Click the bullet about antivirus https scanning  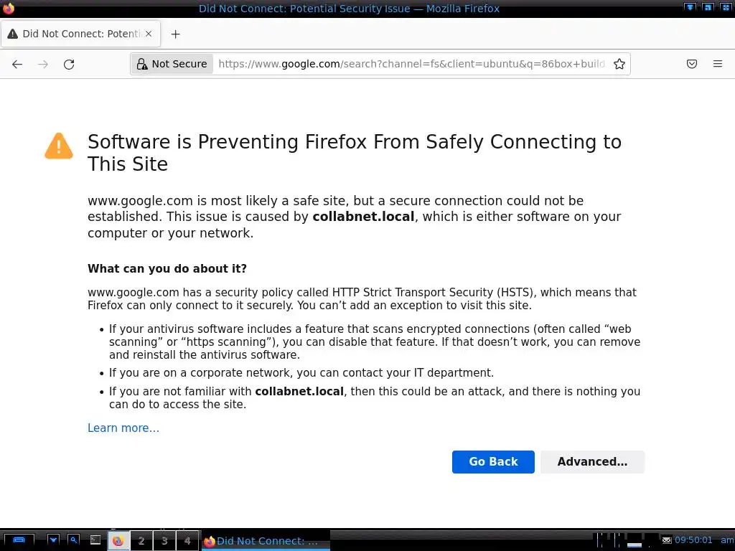(375, 342)
